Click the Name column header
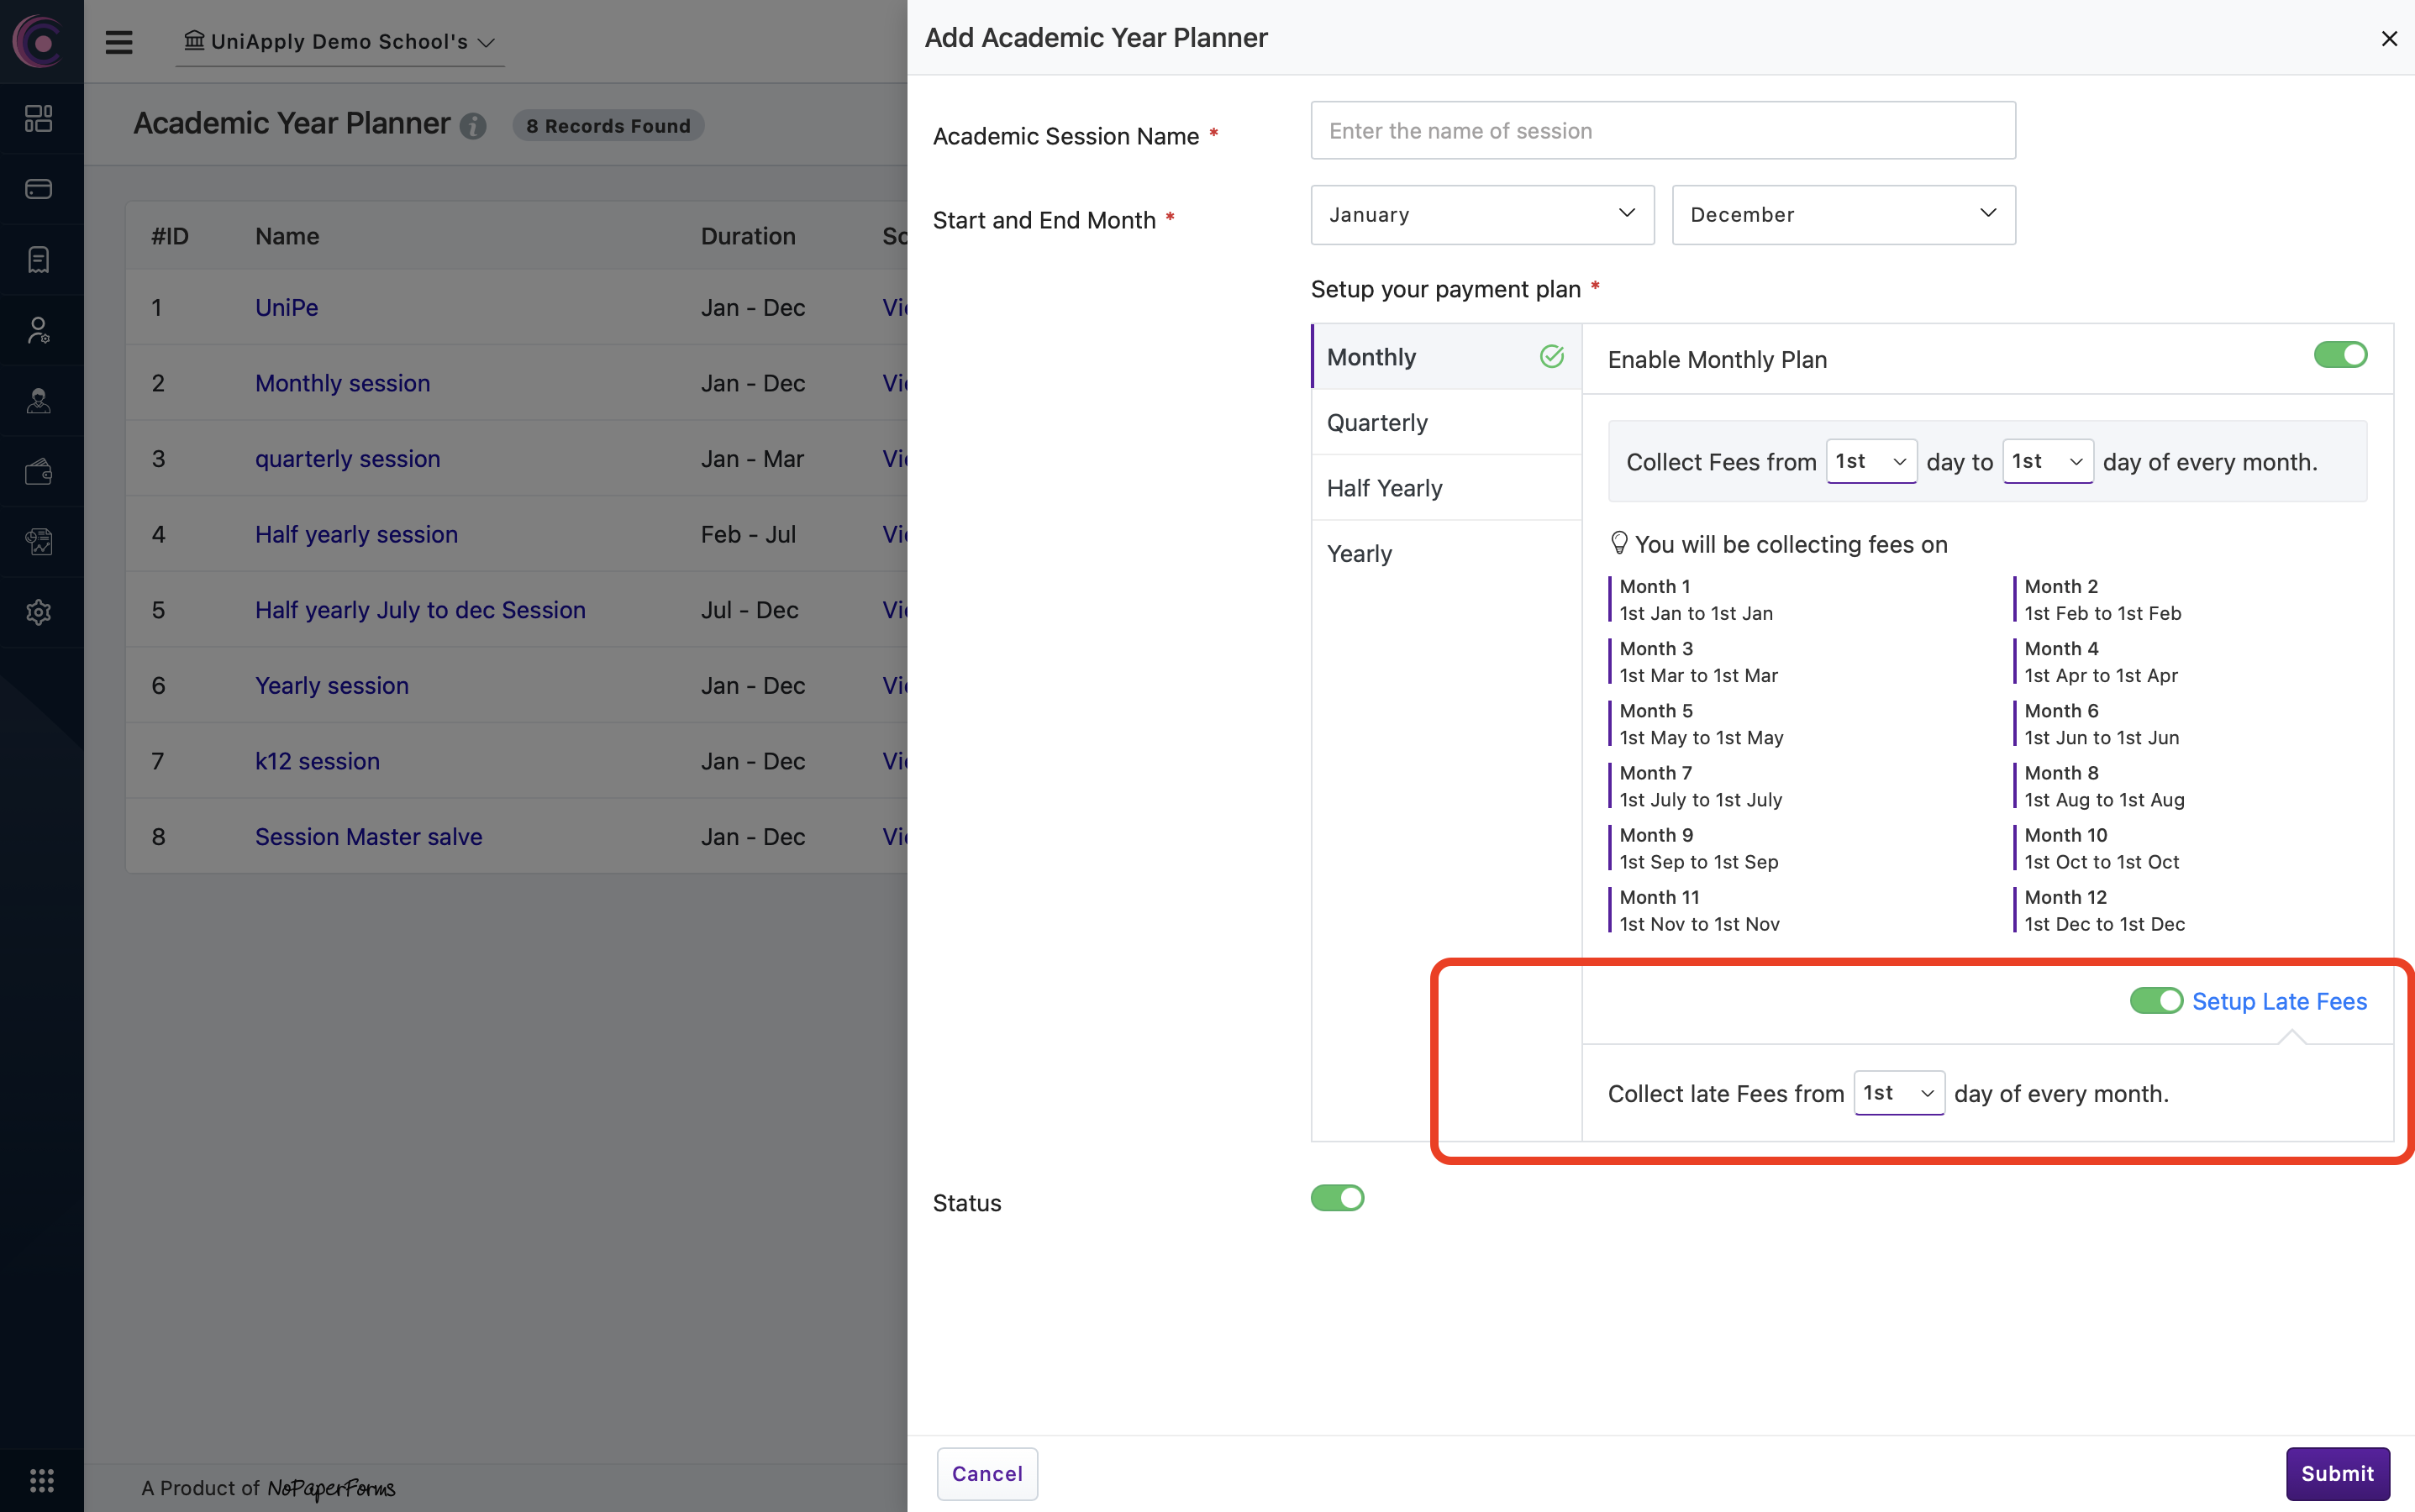This screenshot has height=1512, width=2415. pyautogui.click(x=287, y=236)
